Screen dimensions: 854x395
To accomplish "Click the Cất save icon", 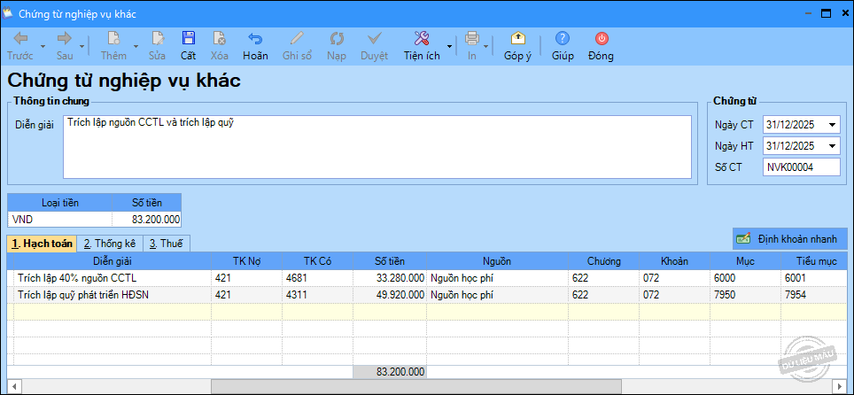I will click(188, 39).
